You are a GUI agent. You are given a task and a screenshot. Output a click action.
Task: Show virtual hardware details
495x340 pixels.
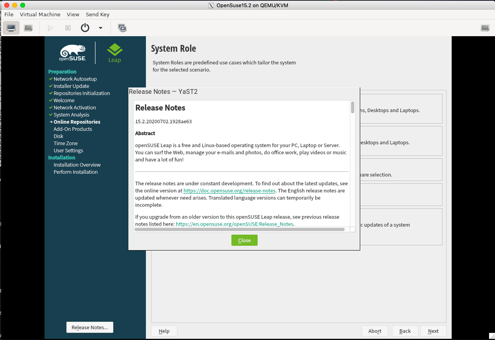click(x=28, y=28)
